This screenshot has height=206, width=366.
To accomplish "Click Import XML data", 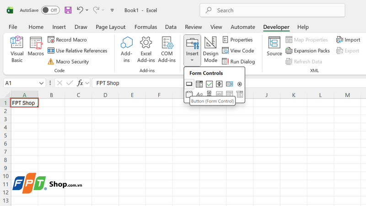I will tap(348, 40).
